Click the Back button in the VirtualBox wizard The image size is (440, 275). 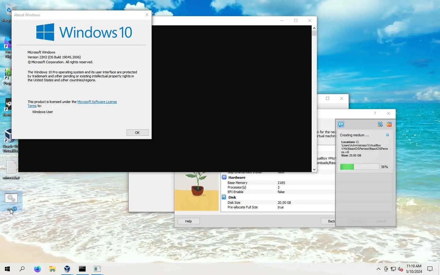(328, 221)
